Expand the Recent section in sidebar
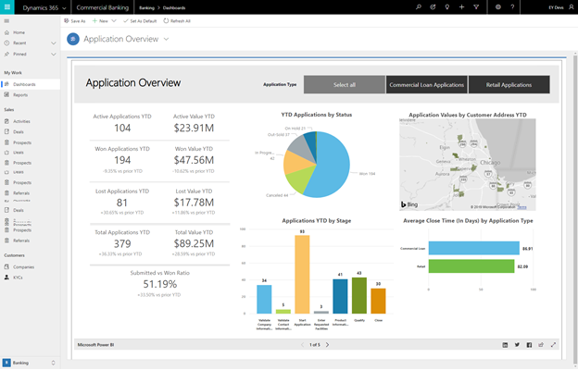Image resolution: width=578 pixels, height=370 pixels. coord(53,43)
